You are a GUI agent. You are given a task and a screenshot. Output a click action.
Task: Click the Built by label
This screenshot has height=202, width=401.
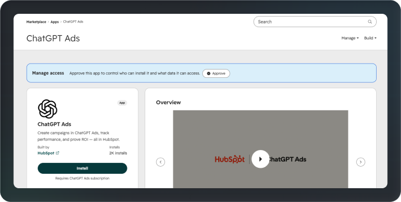coord(43,147)
